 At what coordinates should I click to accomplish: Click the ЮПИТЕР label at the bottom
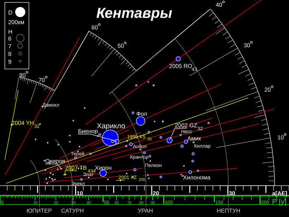coord(39,211)
